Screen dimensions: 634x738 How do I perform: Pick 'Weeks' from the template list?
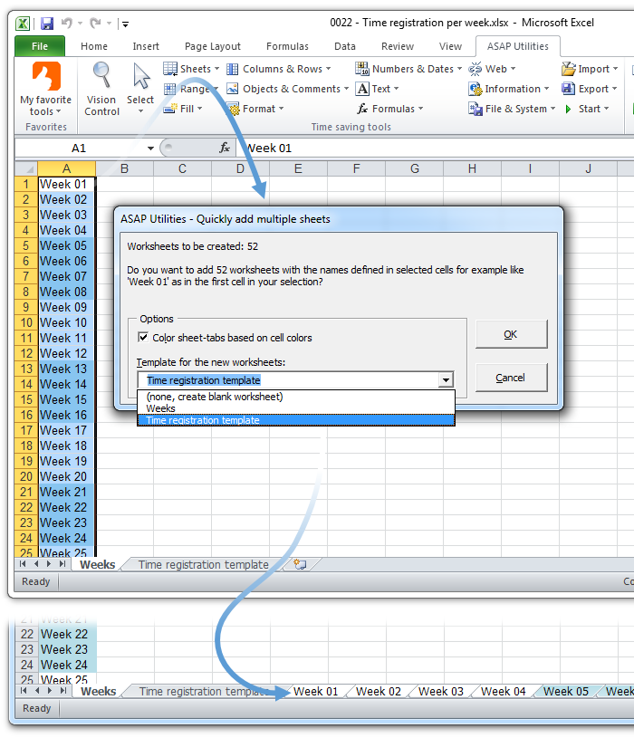tap(161, 408)
